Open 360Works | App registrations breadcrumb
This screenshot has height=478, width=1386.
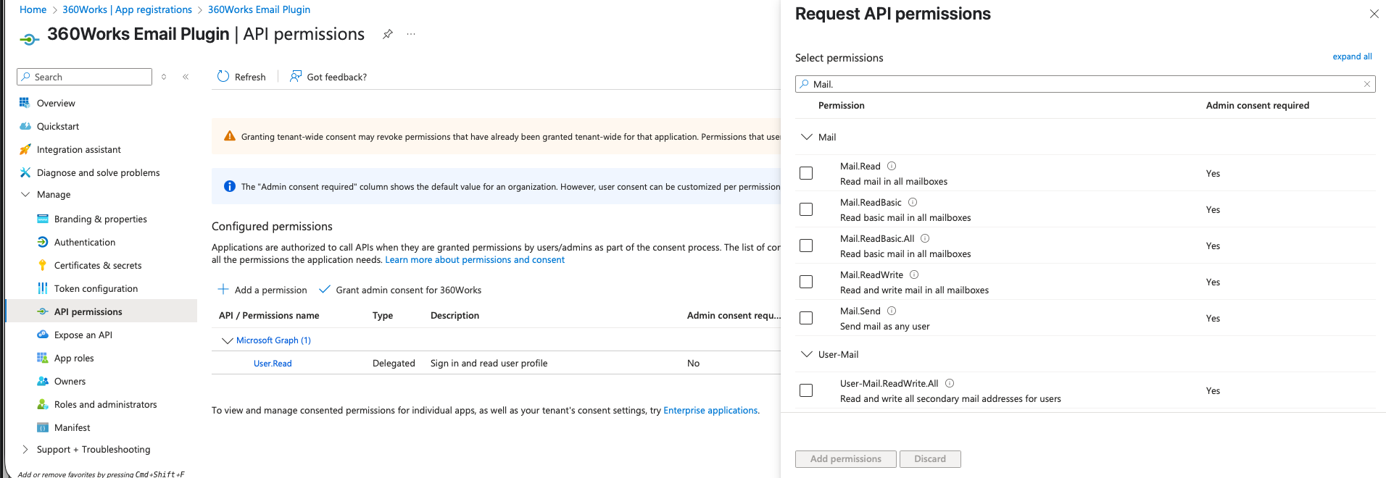click(127, 9)
